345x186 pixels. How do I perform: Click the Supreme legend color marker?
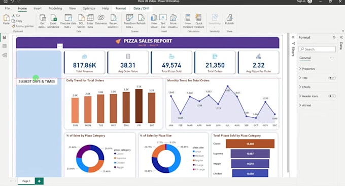115,158
